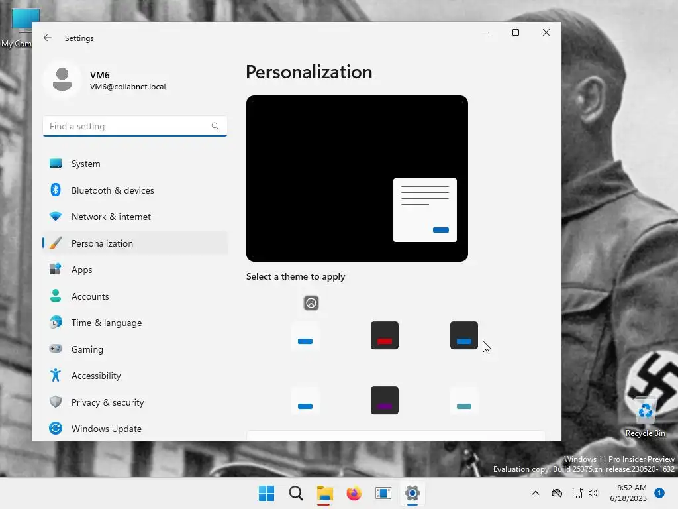This screenshot has height=509, width=678.
Task: Select dark theme with purple accent
Action: [385, 400]
